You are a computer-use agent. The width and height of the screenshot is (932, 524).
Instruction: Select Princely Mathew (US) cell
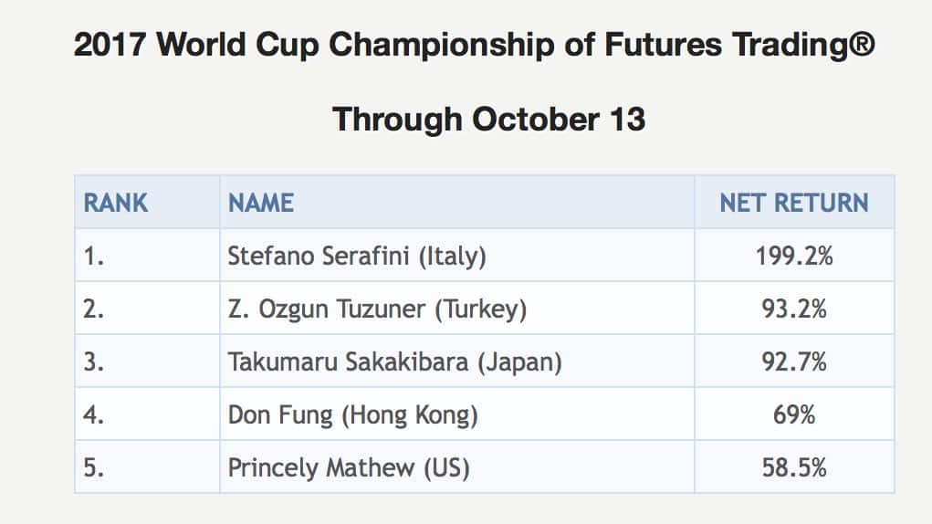coord(348,468)
